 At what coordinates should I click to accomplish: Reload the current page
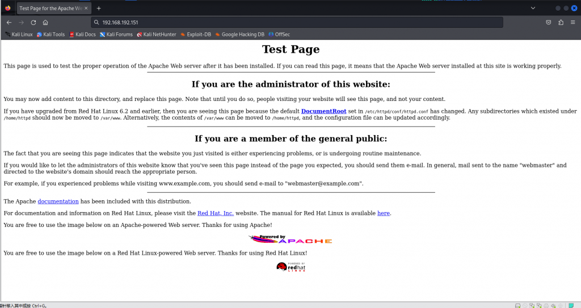pyautogui.click(x=33, y=22)
